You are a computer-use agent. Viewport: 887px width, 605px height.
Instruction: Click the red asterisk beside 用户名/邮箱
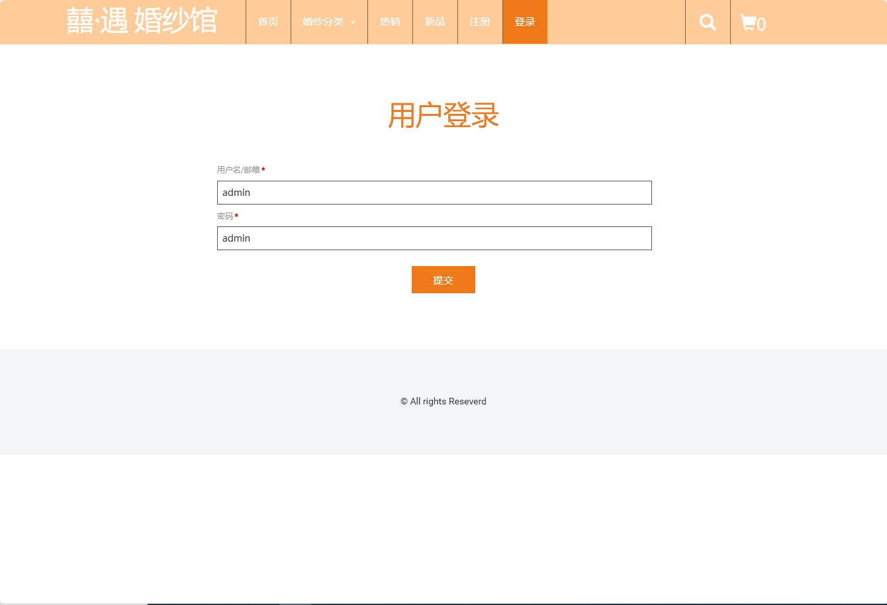click(x=263, y=169)
